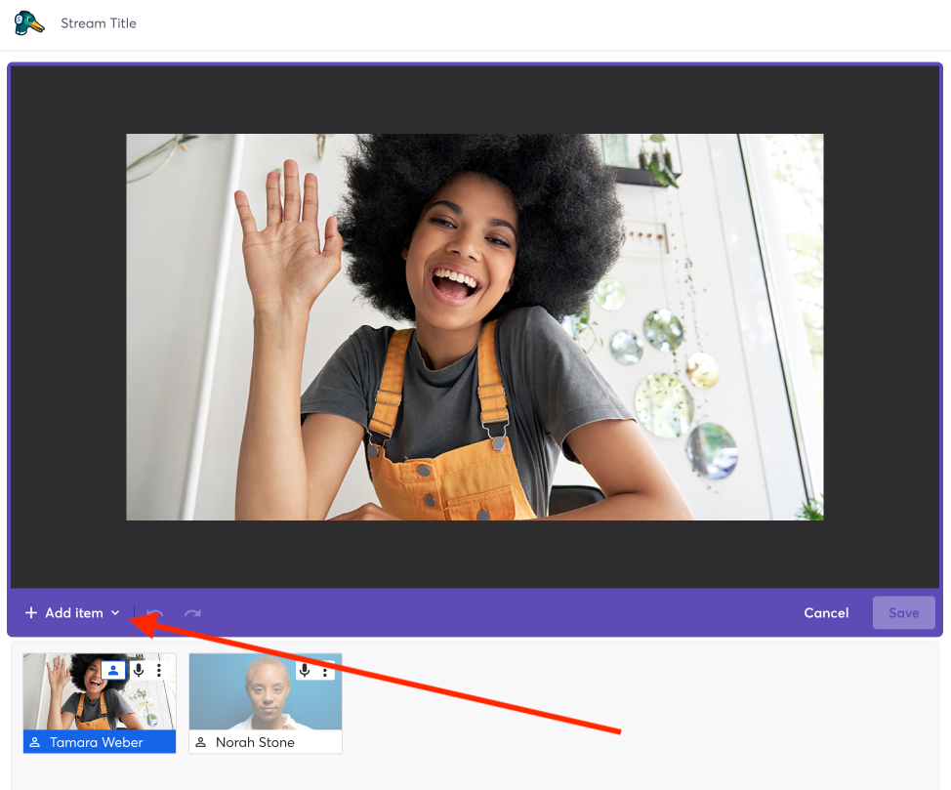This screenshot has height=790, width=951.
Task: Open the Add item menu
Action: [72, 613]
